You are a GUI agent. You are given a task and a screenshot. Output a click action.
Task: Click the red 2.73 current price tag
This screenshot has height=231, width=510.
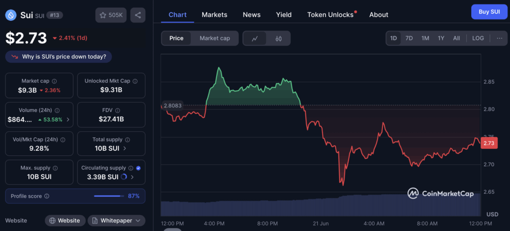489,143
